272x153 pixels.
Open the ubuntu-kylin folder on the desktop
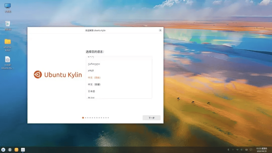click(8, 42)
